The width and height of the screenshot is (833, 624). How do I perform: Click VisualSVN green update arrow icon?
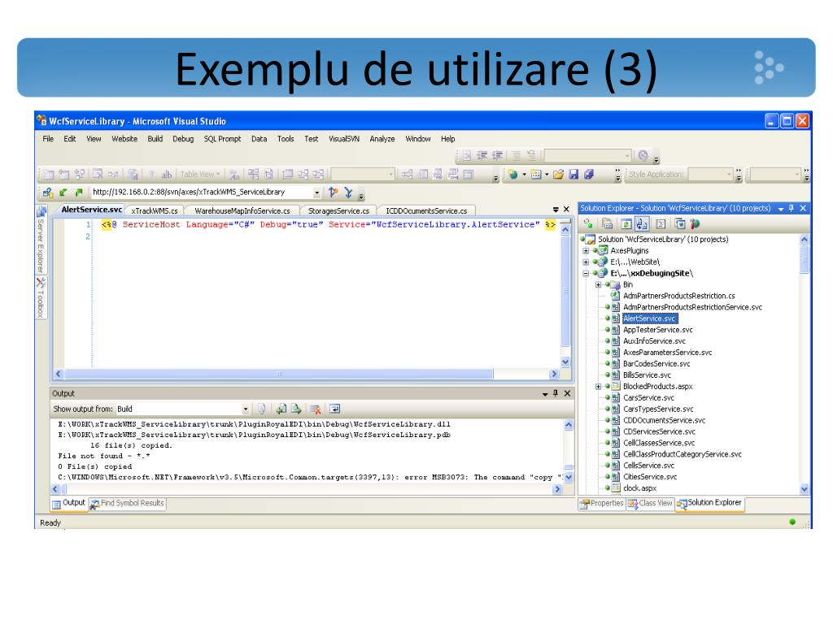tap(63, 193)
